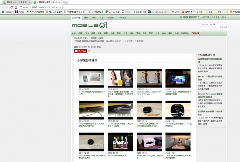
Task: Click the Mobile01 首頁 breadcrumb link
Action: (x=80, y=38)
